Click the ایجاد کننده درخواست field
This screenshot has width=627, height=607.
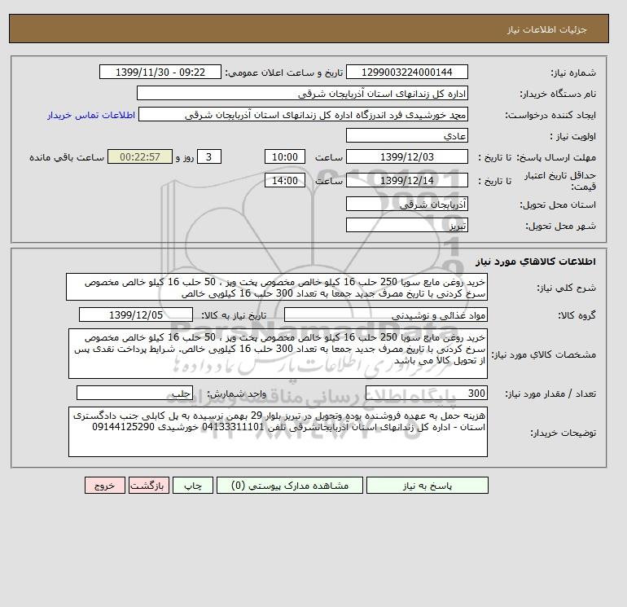coord(303,114)
